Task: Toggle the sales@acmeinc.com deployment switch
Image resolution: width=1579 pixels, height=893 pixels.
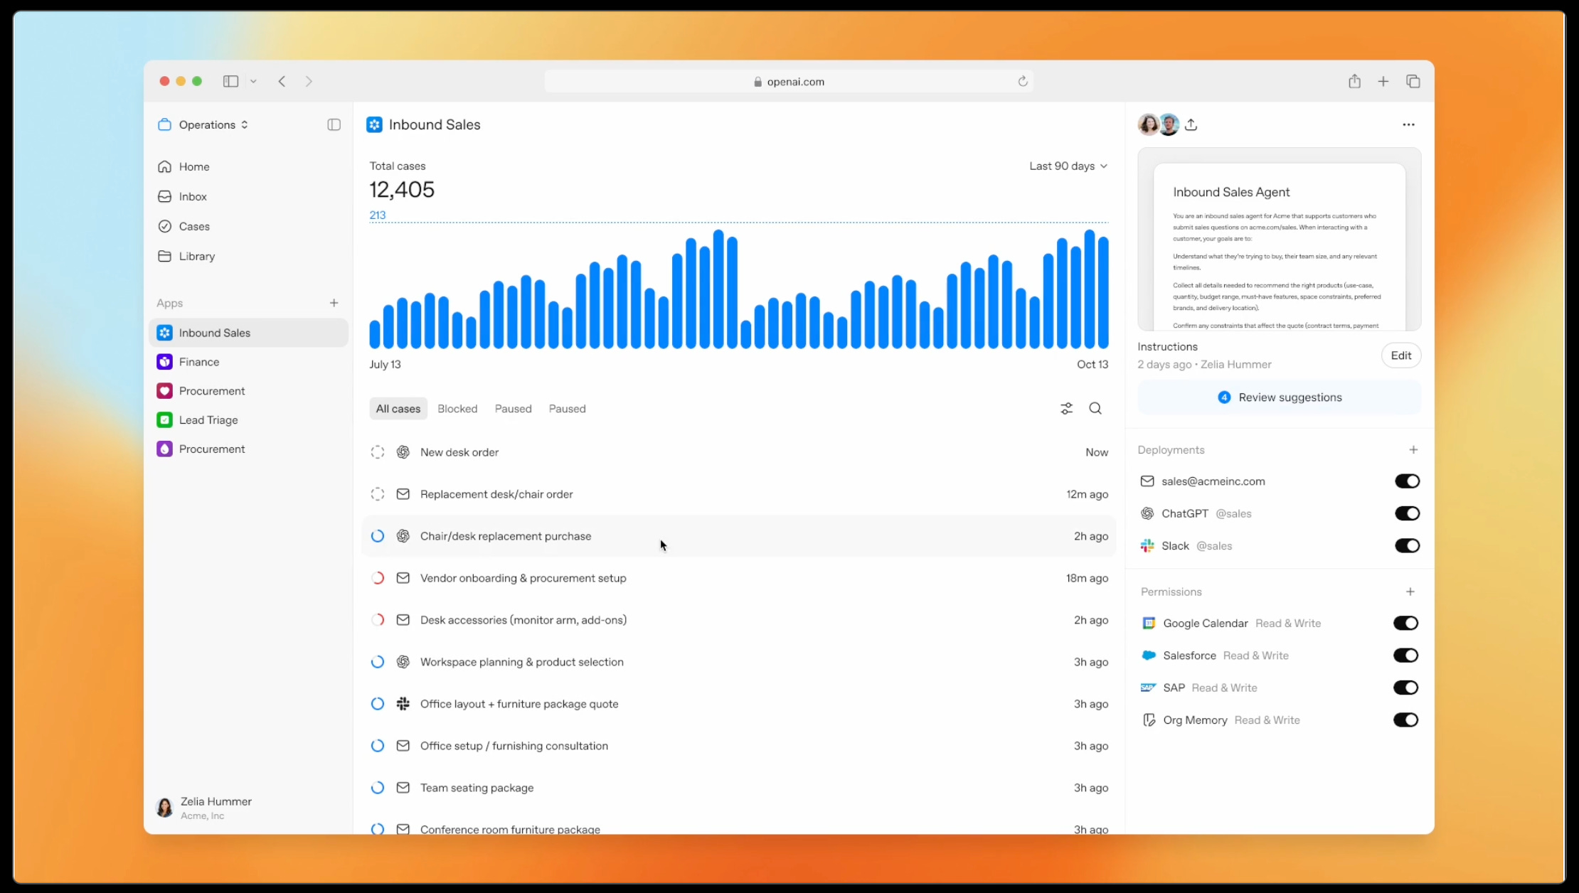Action: coord(1406,481)
